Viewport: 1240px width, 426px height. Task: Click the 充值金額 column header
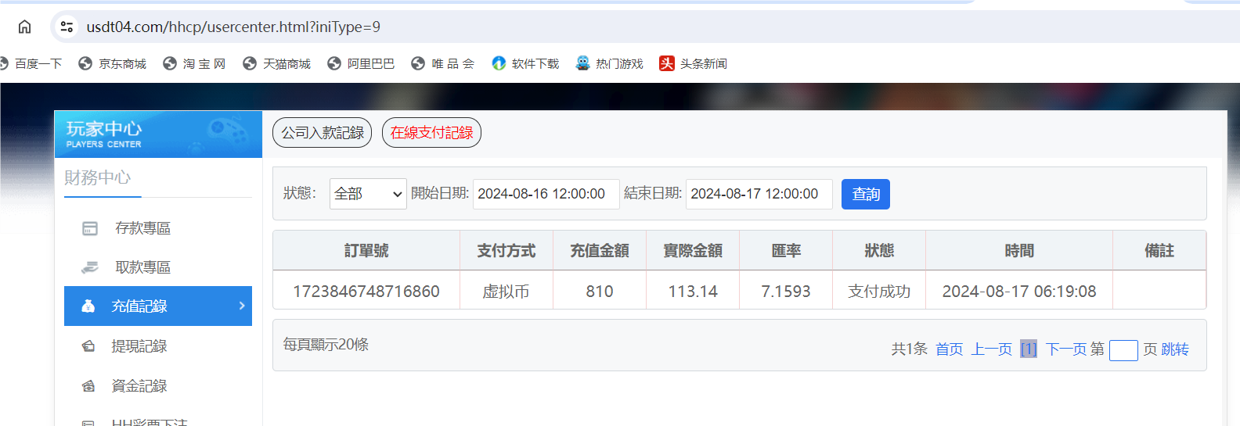click(600, 251)
